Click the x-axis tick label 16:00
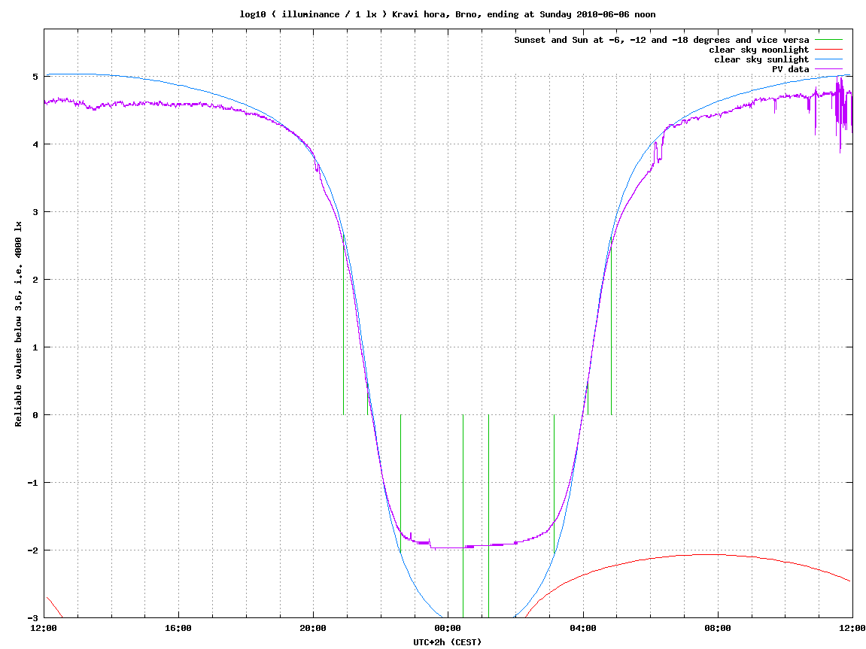The width and height of the screenshot is (866, 649). click(178, 629)
